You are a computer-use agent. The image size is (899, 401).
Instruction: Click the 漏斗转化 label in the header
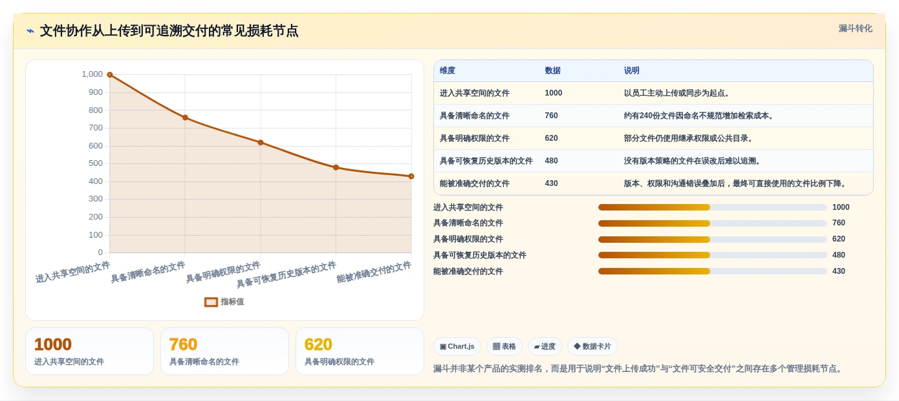[855, 28]
